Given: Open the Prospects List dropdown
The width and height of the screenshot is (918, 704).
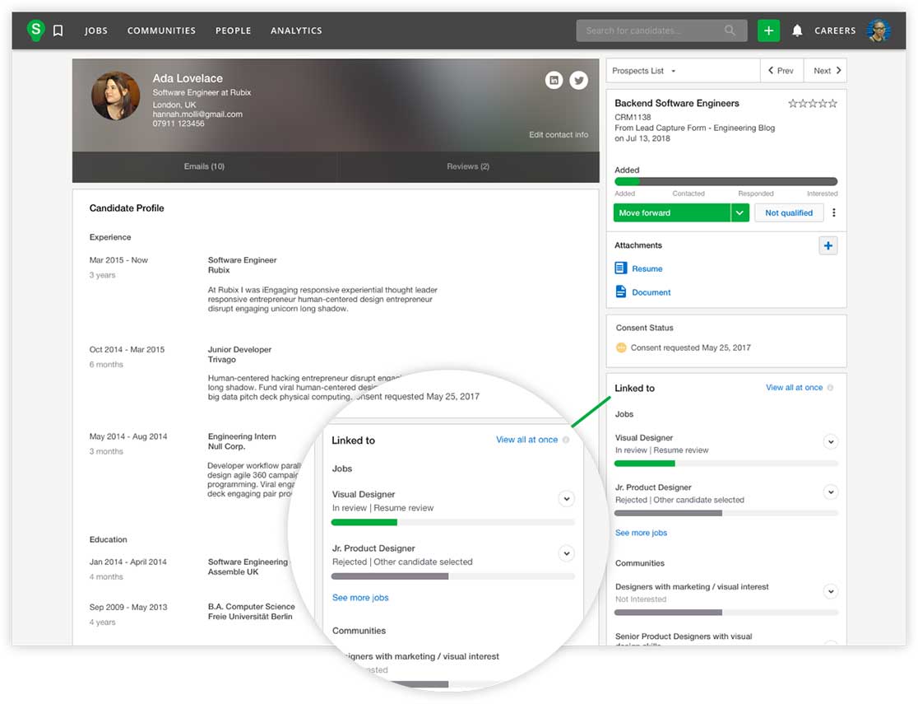Looking at the screenshot, I should pos(645,71).
